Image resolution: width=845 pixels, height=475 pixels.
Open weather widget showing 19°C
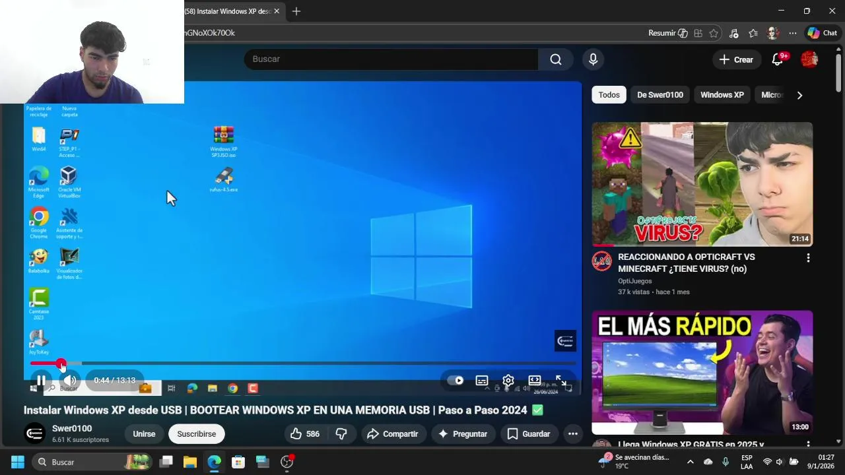[x=635, y=461]
